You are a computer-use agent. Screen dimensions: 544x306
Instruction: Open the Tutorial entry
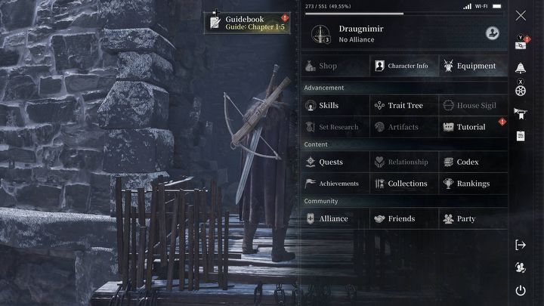click(x=473, y=127)
